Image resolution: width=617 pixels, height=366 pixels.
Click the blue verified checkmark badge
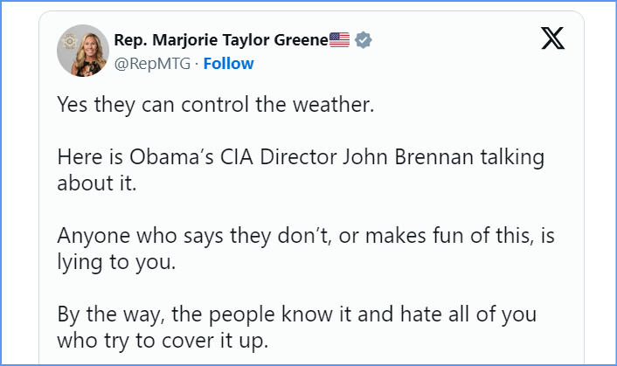(x=363, y=40)
